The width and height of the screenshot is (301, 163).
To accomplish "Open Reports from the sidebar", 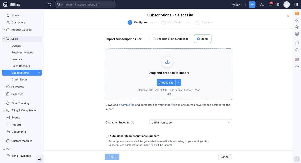I will coord(16,125).
